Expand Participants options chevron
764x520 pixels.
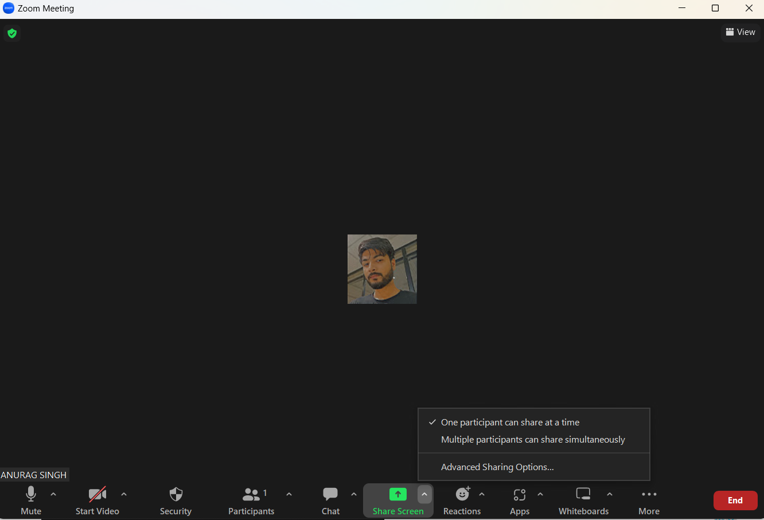tap(289, 494)
